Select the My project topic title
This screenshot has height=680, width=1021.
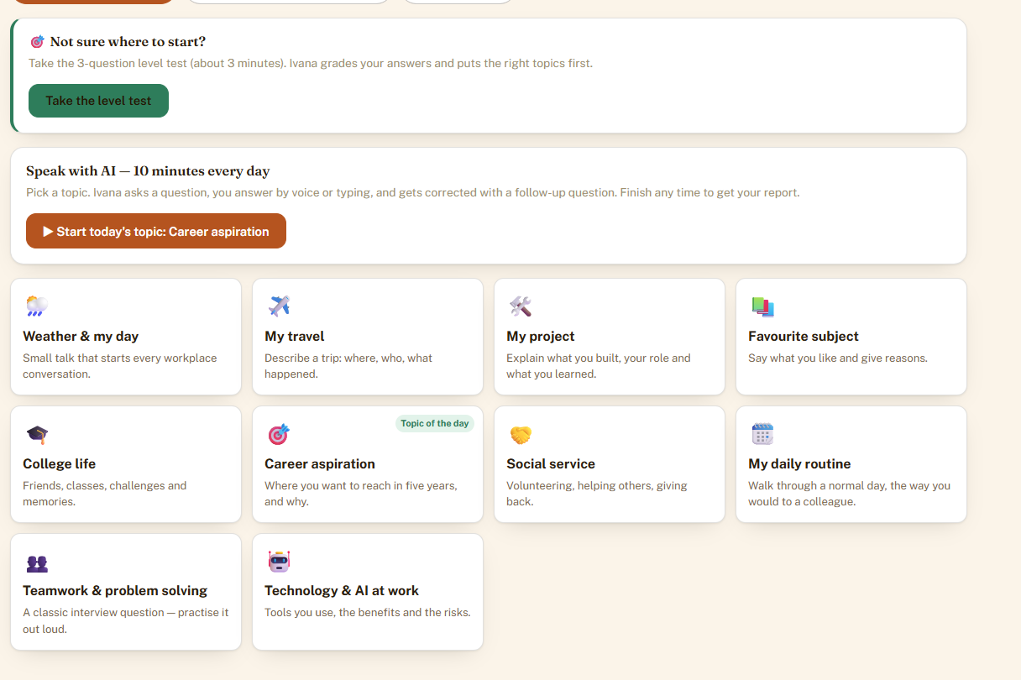[541, 336]
